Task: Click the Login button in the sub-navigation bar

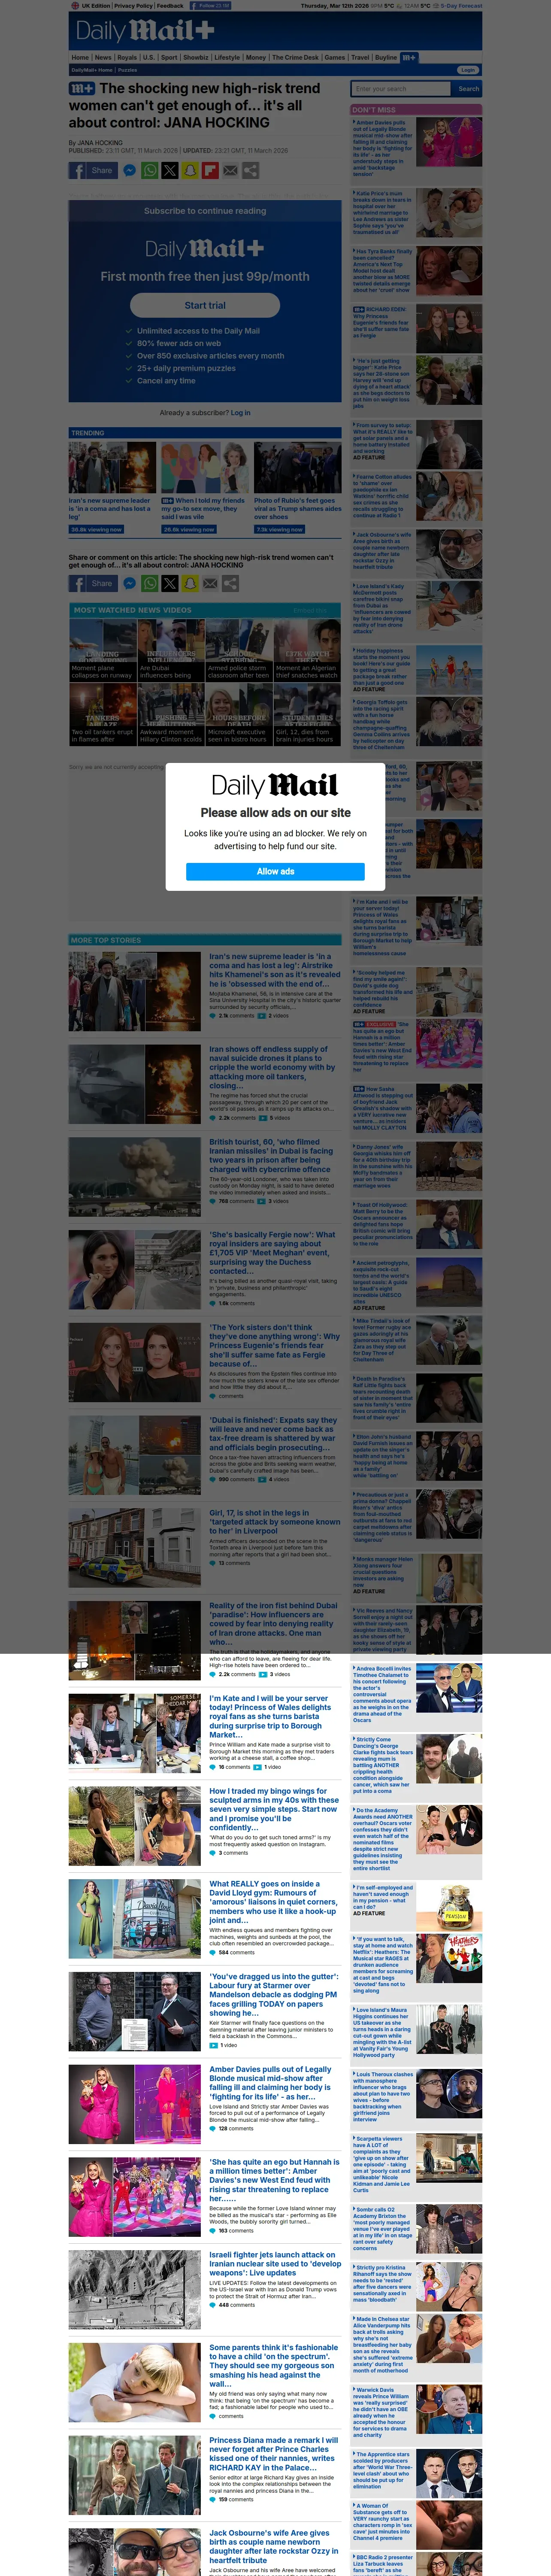Action: 468,70
